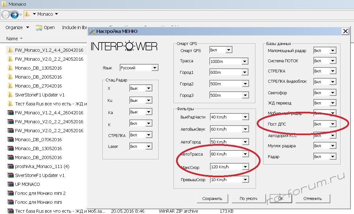Viewport: 354px width, 214px height.
Task: Click the UP MONACO file icon
Action: tap(10, 184)
